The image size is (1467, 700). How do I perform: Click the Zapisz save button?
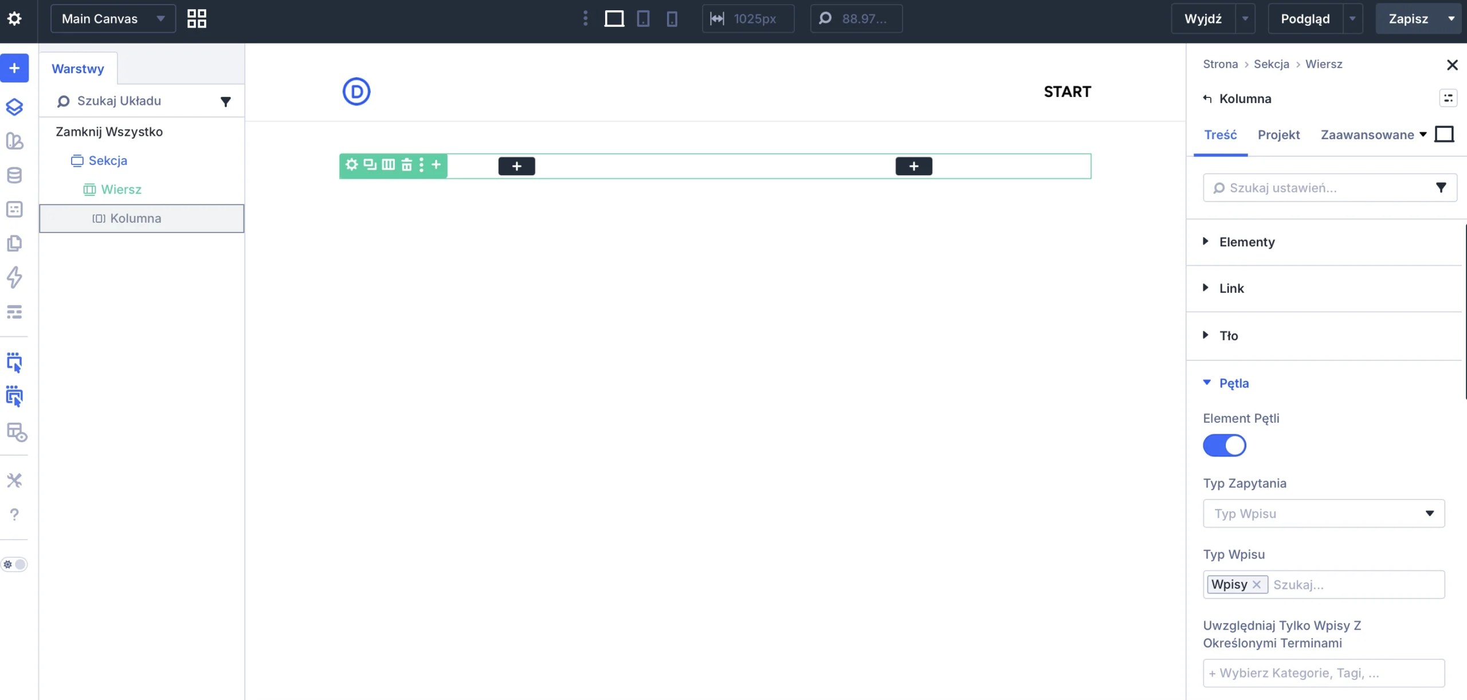click(1409, 18)
